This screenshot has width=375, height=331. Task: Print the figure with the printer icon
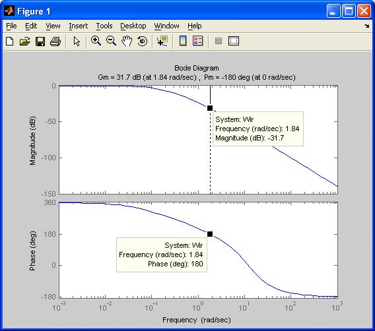pos(55,42)
